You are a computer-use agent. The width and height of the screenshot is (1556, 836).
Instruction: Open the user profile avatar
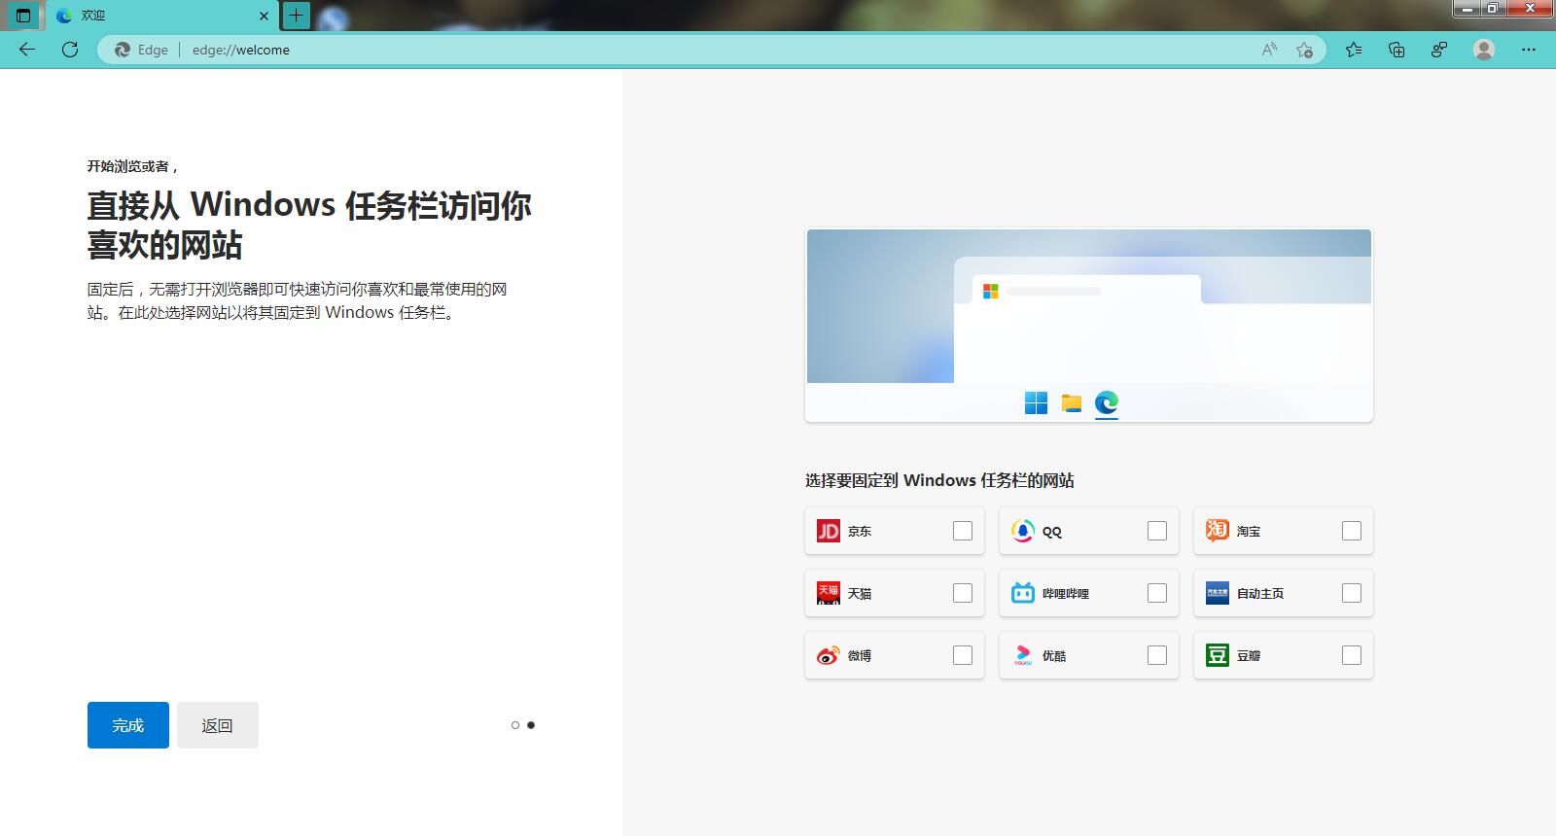(1484, 50)
